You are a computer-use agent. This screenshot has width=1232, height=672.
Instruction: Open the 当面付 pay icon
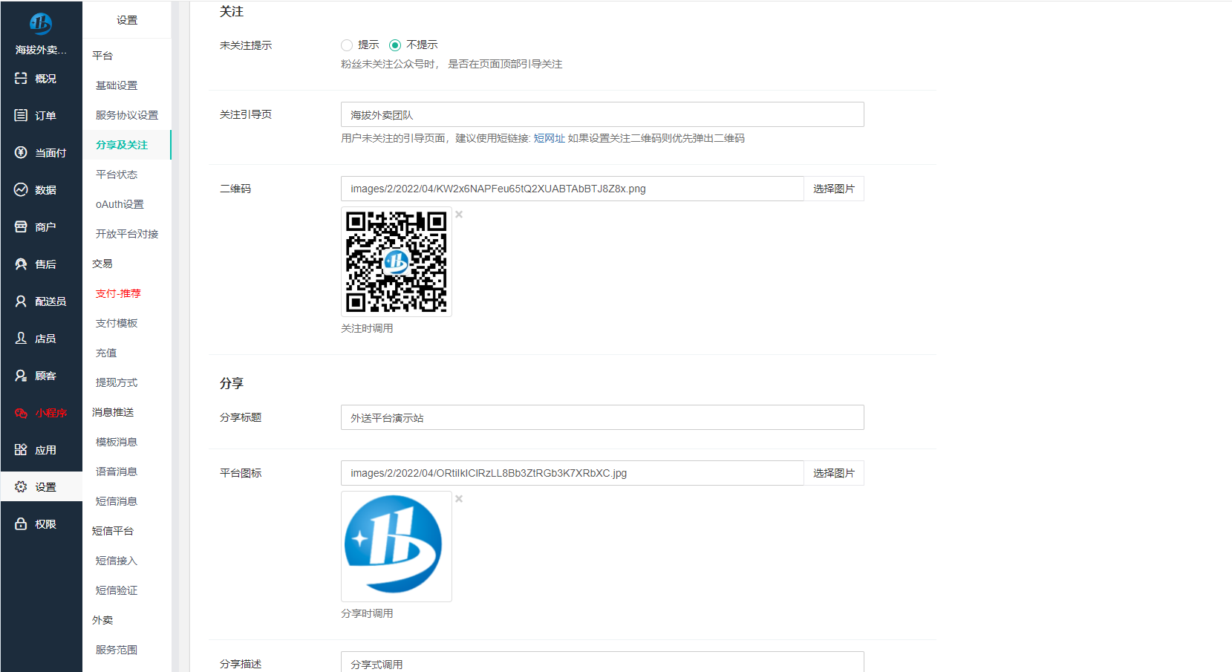click(21, 152)
